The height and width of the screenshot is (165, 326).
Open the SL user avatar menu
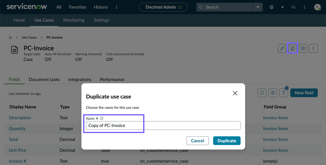[317, 7]
